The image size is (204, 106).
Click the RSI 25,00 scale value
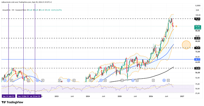coord(198,93)
